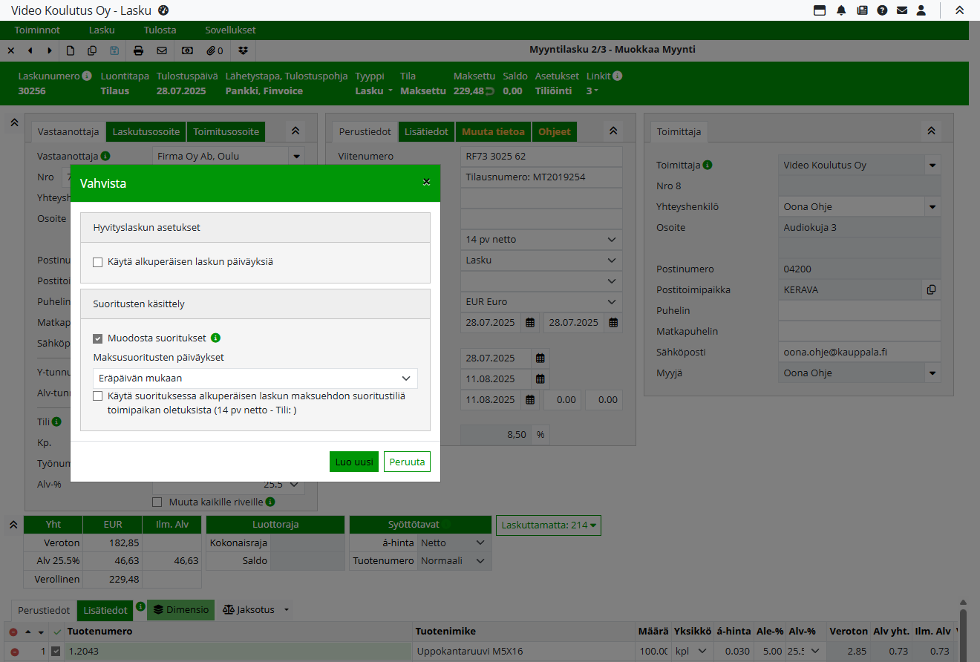Click the copy invoice icon in toolbar
This screenshot has height=662, width=980.
coord(92,50)
